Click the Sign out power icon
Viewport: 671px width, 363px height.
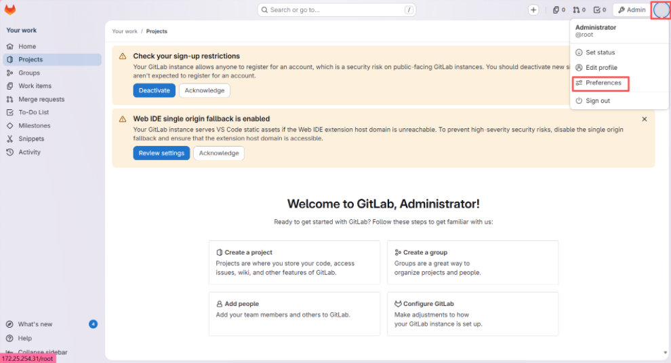[x=579, y=100]
